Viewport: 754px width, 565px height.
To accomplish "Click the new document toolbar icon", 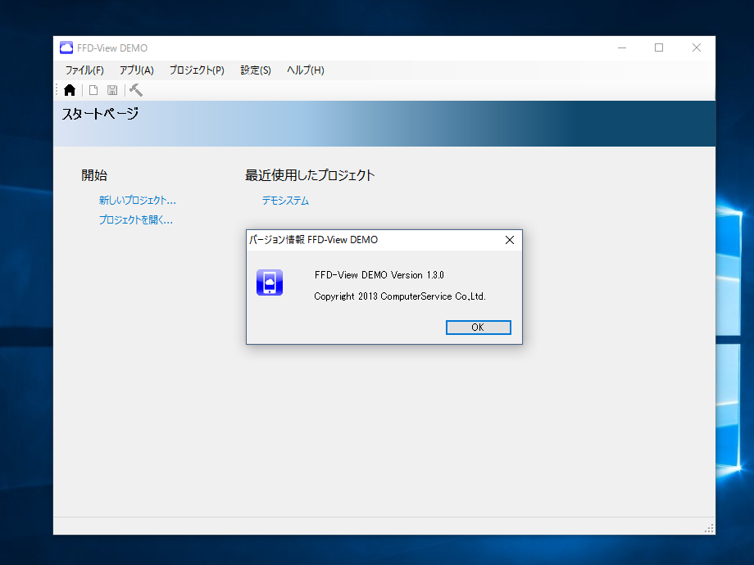I will pyautogui.click(x=93, y=90).
